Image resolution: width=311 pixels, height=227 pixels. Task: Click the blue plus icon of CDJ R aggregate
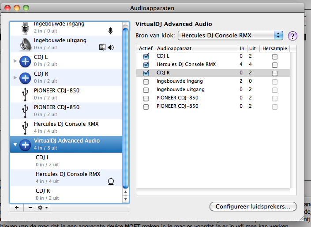(25, 78)
